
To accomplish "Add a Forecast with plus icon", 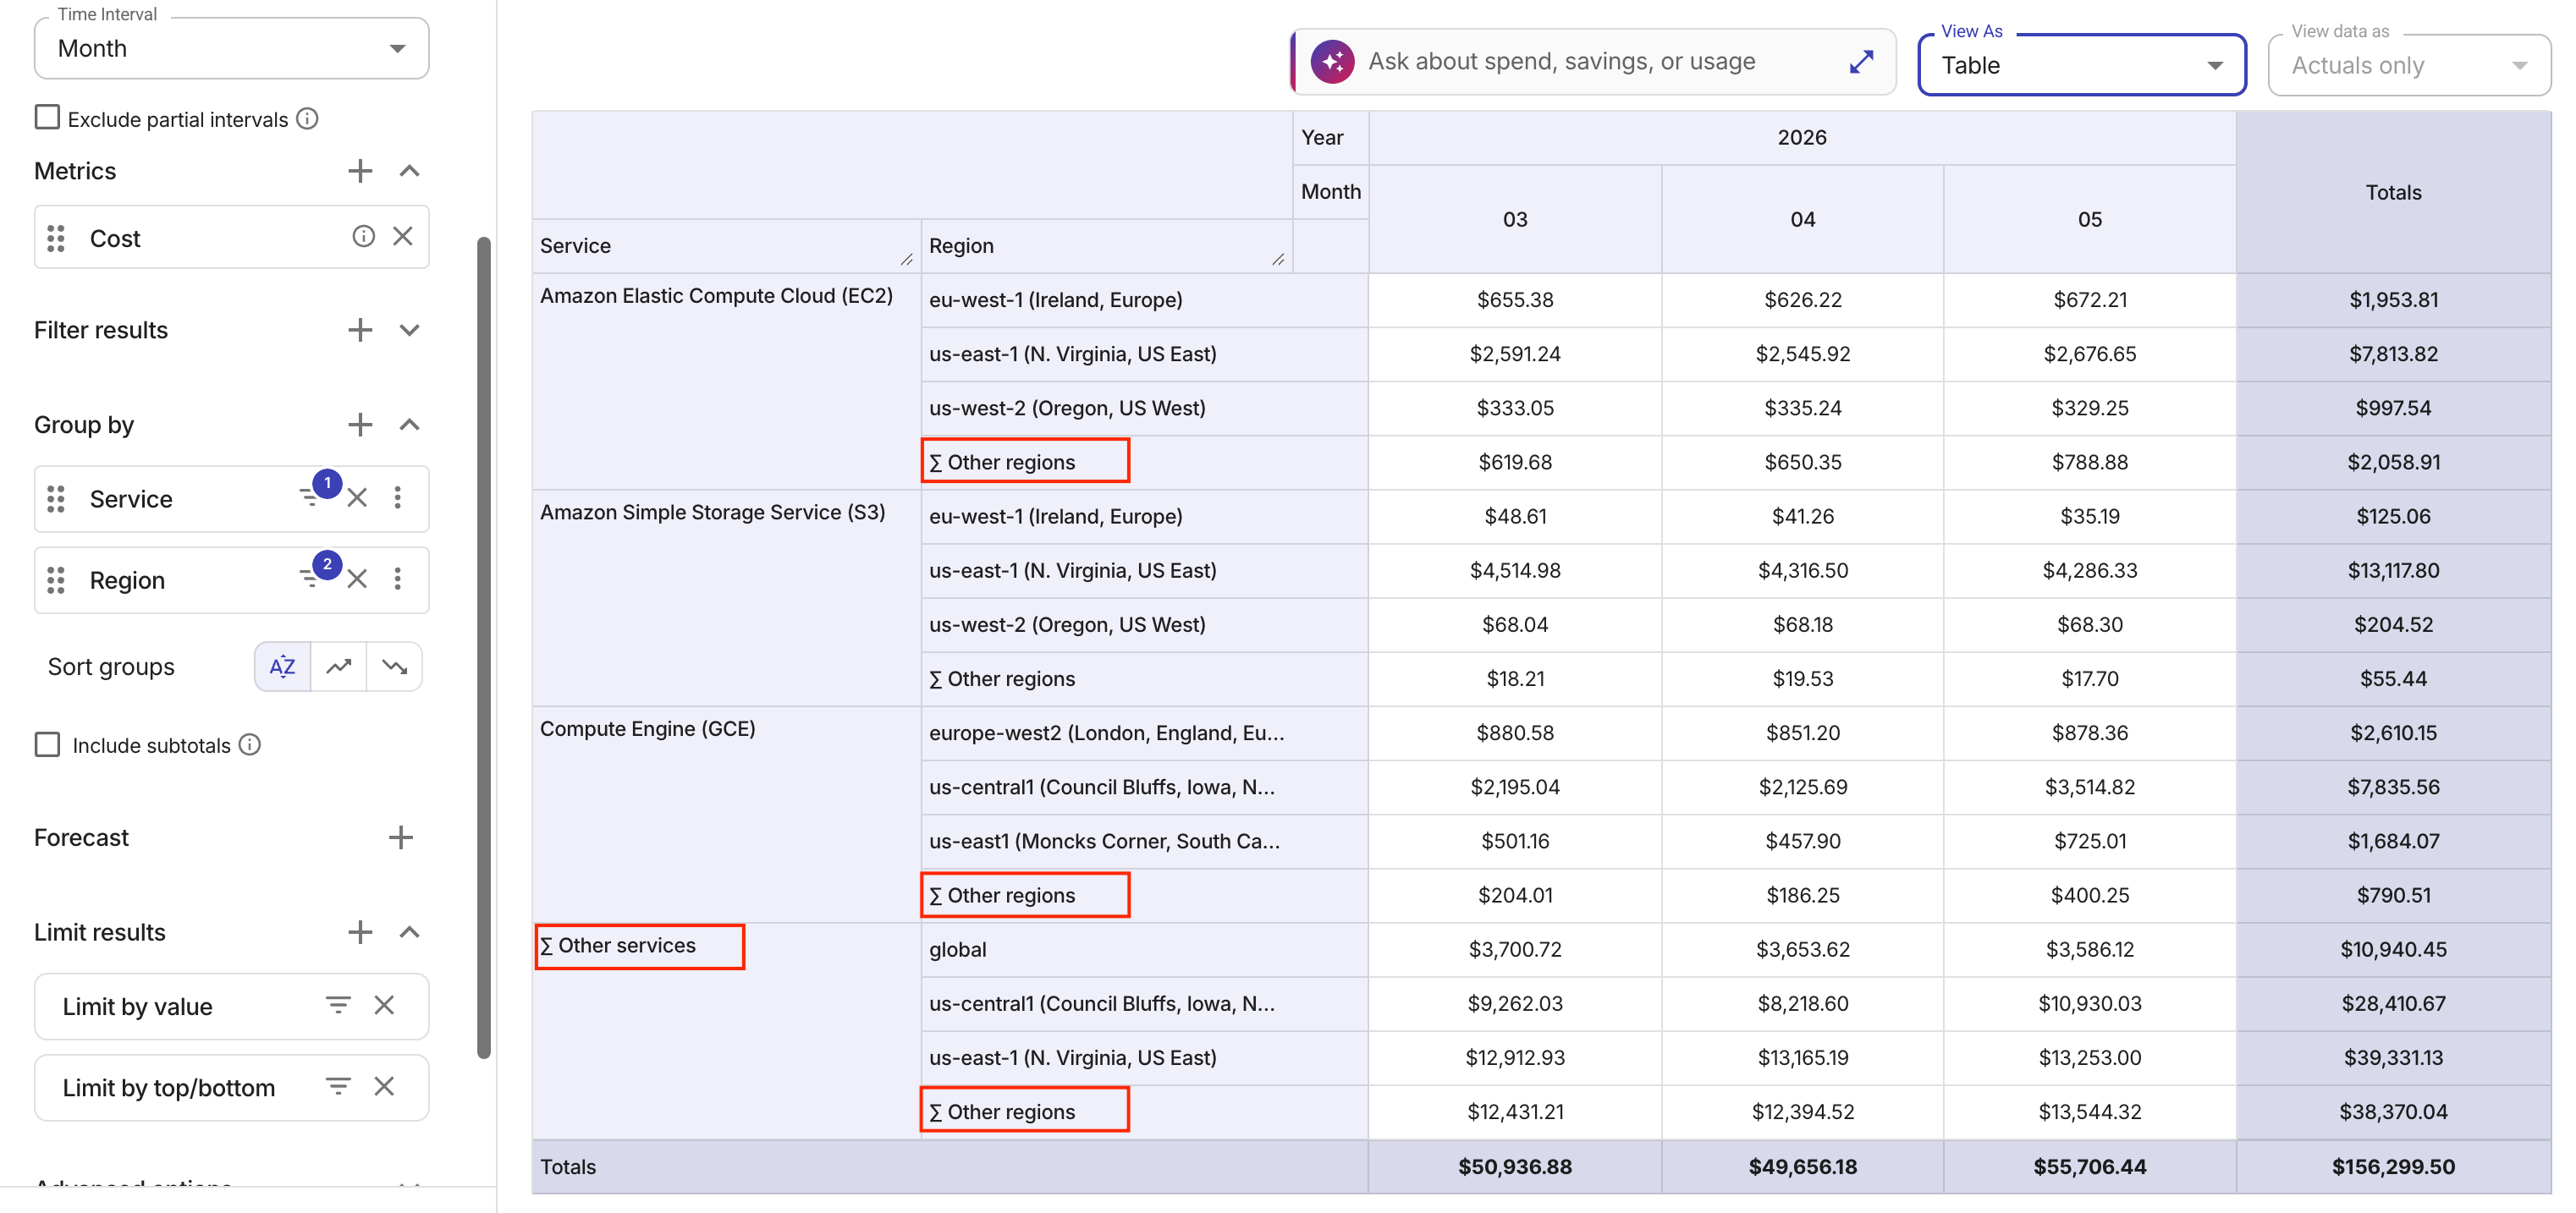I will point(401,837).
